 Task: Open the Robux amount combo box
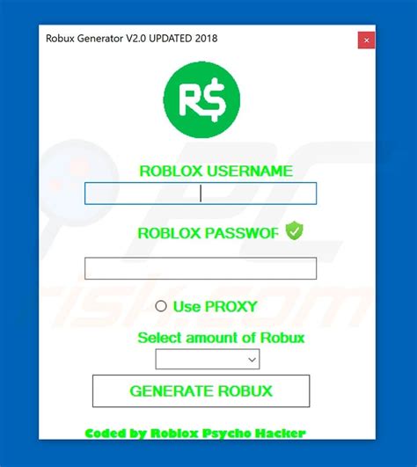pos(208,359)
